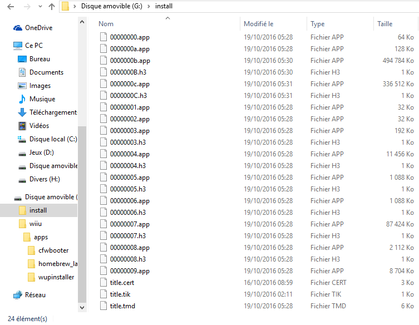Click the 24 élément(s) status text
This screenshot has height=325, width=419.
tap(27, 319)
